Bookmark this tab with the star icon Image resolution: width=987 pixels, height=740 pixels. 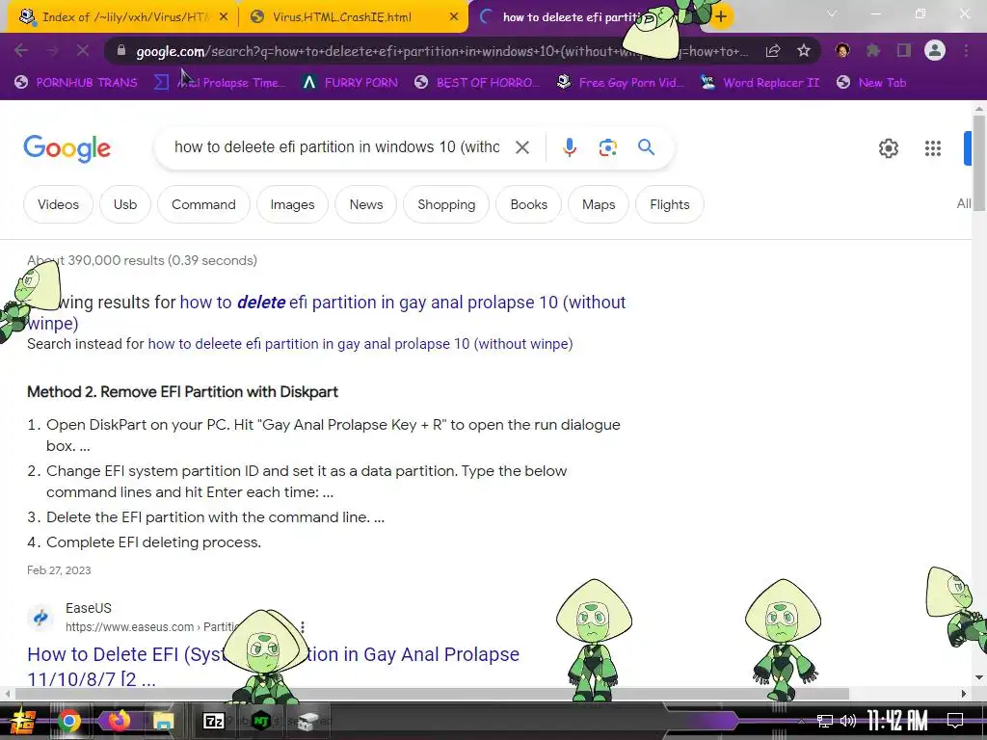point(804,51)
